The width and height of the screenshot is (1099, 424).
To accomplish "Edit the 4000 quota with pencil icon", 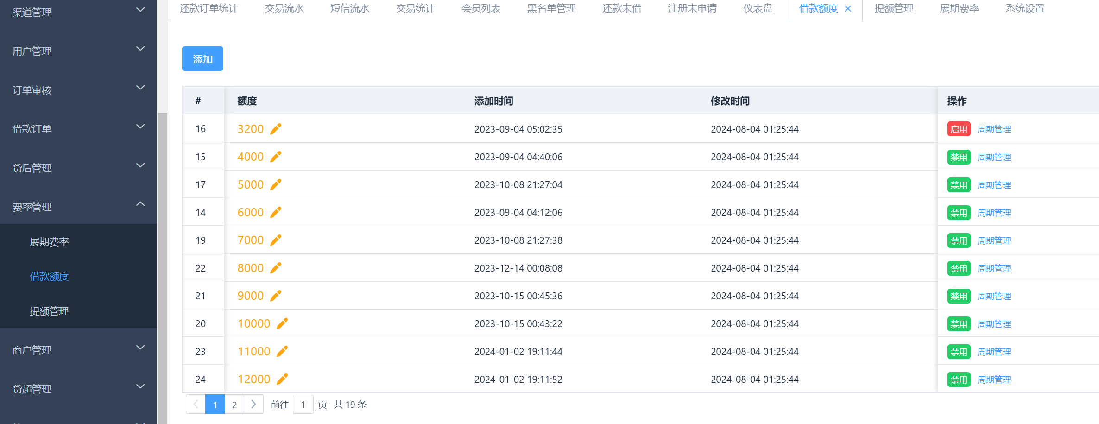I will (276, 157).
